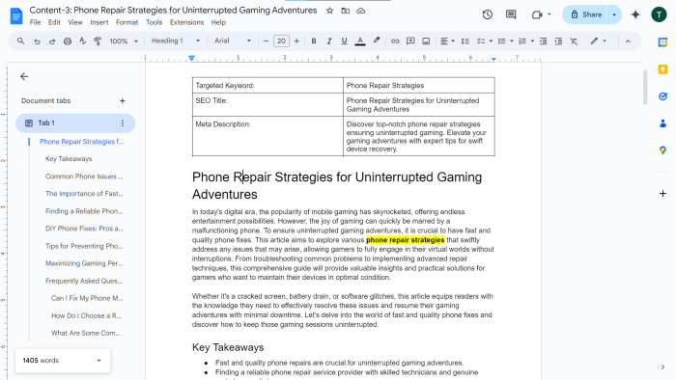The image size is (676, 380).
Task: Open the comments panel
Action: (x=511, y=14)
